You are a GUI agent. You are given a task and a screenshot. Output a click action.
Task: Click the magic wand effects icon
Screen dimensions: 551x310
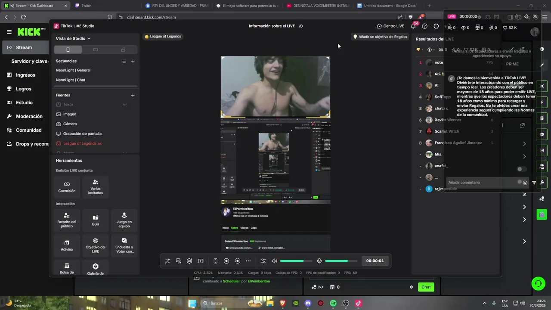[167, 261]
